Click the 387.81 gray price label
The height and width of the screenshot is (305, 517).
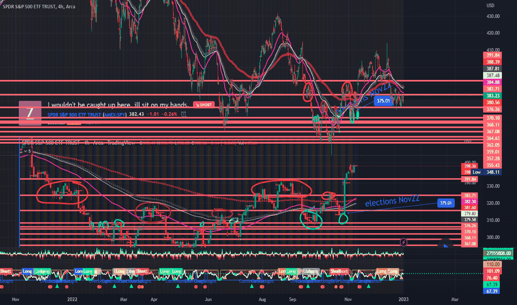click(x=493, y=69)
